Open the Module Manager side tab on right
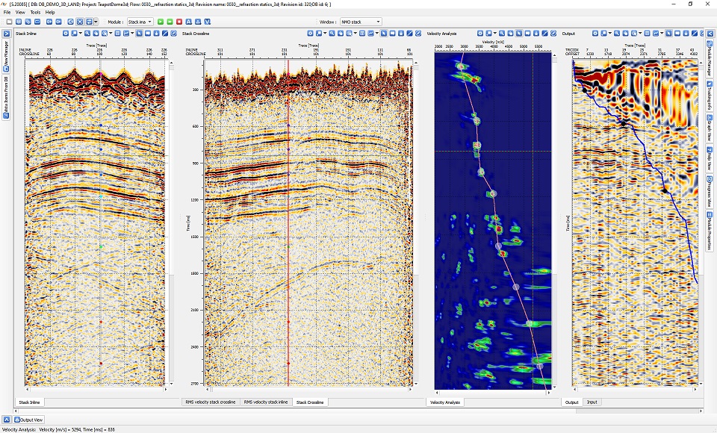The height and width of the screenshot is (433, 717). coord(709,60)
